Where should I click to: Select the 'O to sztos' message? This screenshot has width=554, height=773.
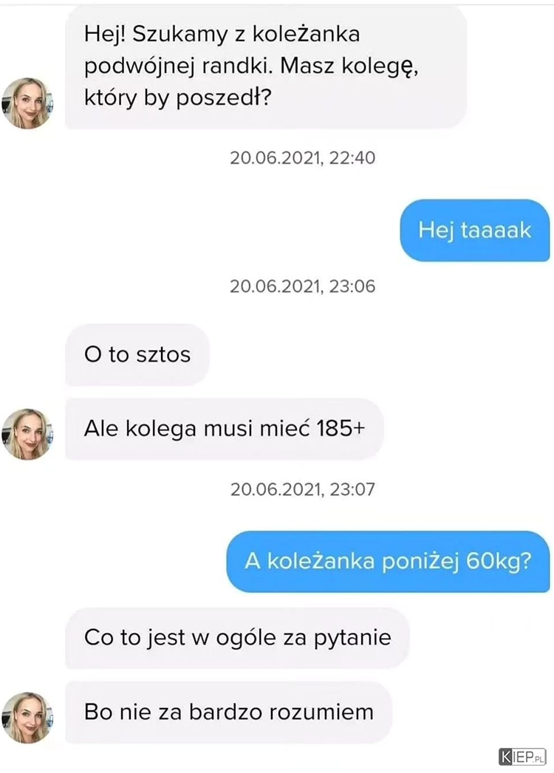point(137,354)
